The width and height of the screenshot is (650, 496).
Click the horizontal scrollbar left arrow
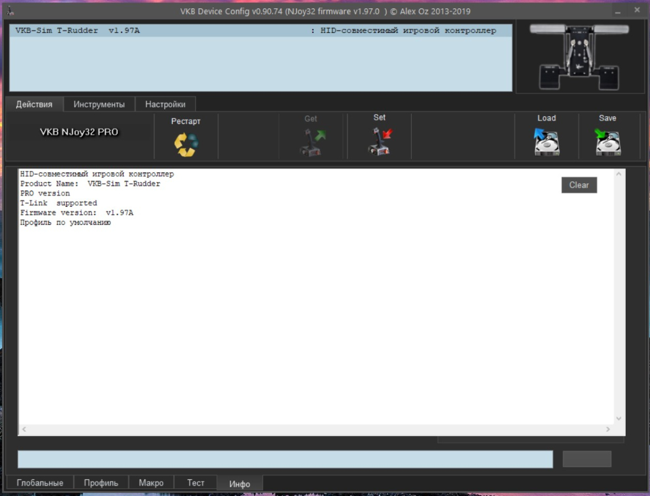click(24, 429)
